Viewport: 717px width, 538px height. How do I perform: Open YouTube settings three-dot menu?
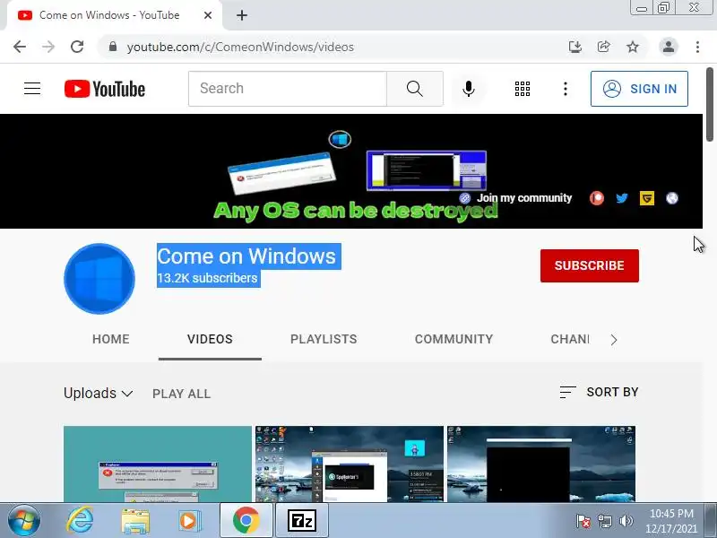coord(566,89)
